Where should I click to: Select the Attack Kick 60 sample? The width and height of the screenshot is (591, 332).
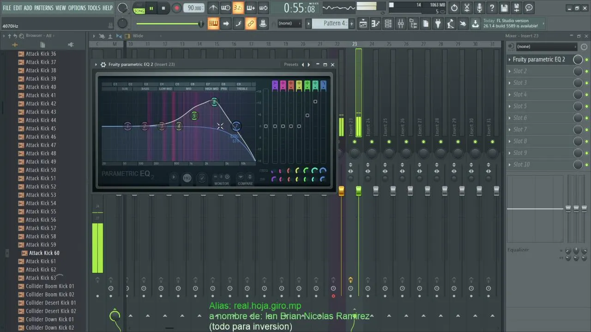tap(44, 253)
